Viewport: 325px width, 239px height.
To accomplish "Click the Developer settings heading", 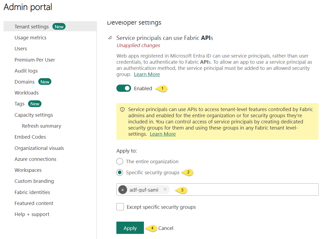I will [x=134, y=22].
